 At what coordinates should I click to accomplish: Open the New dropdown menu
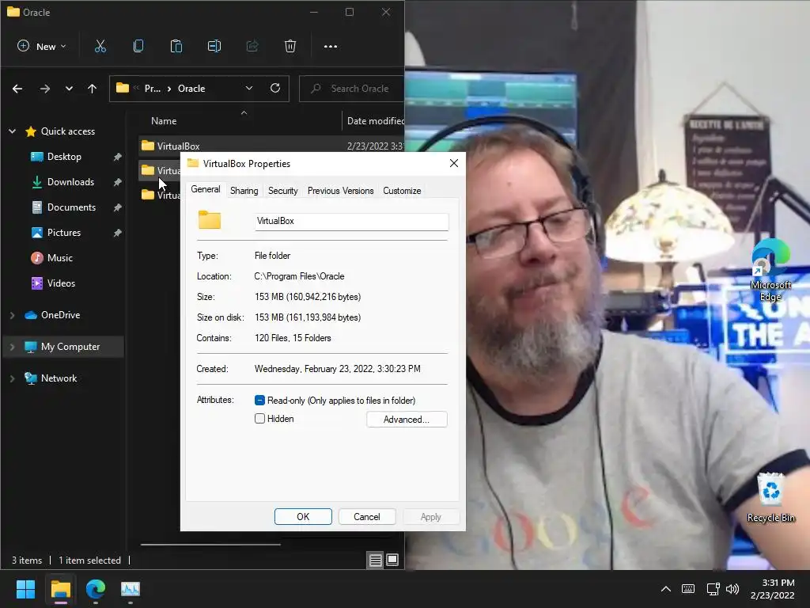[41, 47]
